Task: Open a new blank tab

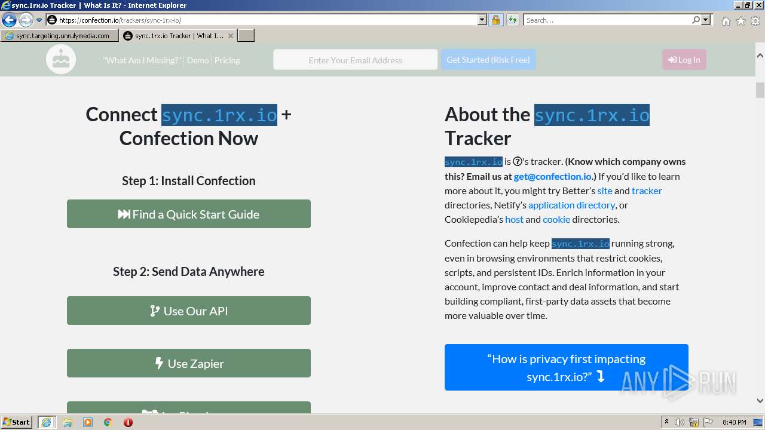Action: point(246,36)
